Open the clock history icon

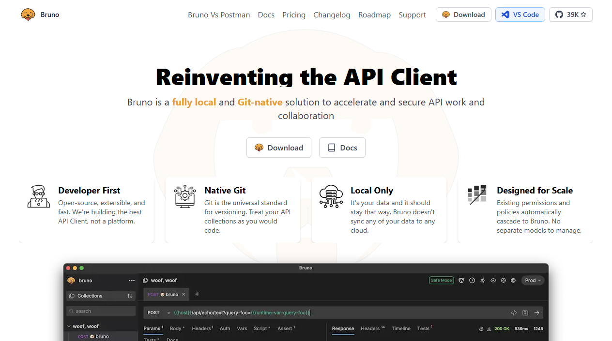coord(472,281)
